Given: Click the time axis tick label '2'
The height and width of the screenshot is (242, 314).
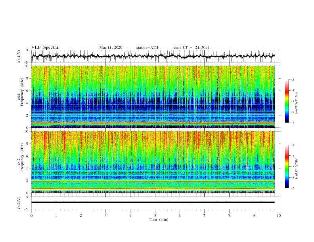Looking at the screenshot, I should tap(81, 216).
